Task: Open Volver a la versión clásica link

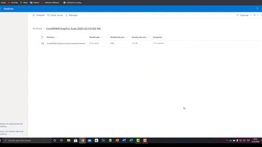Action: [x=12, y=133]
